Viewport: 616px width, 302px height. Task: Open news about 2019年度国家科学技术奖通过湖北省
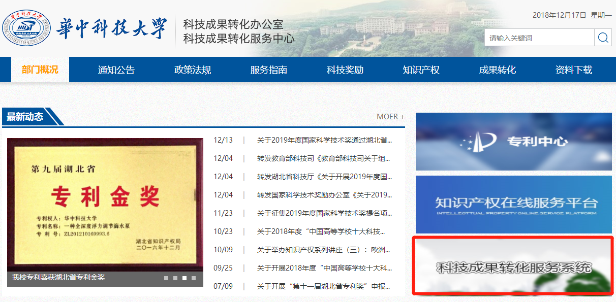pos(325,140)
